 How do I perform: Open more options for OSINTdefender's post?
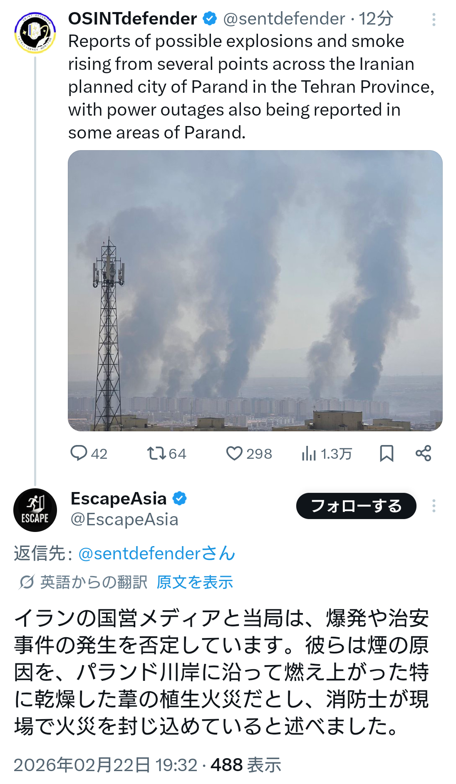coord(434,20)
